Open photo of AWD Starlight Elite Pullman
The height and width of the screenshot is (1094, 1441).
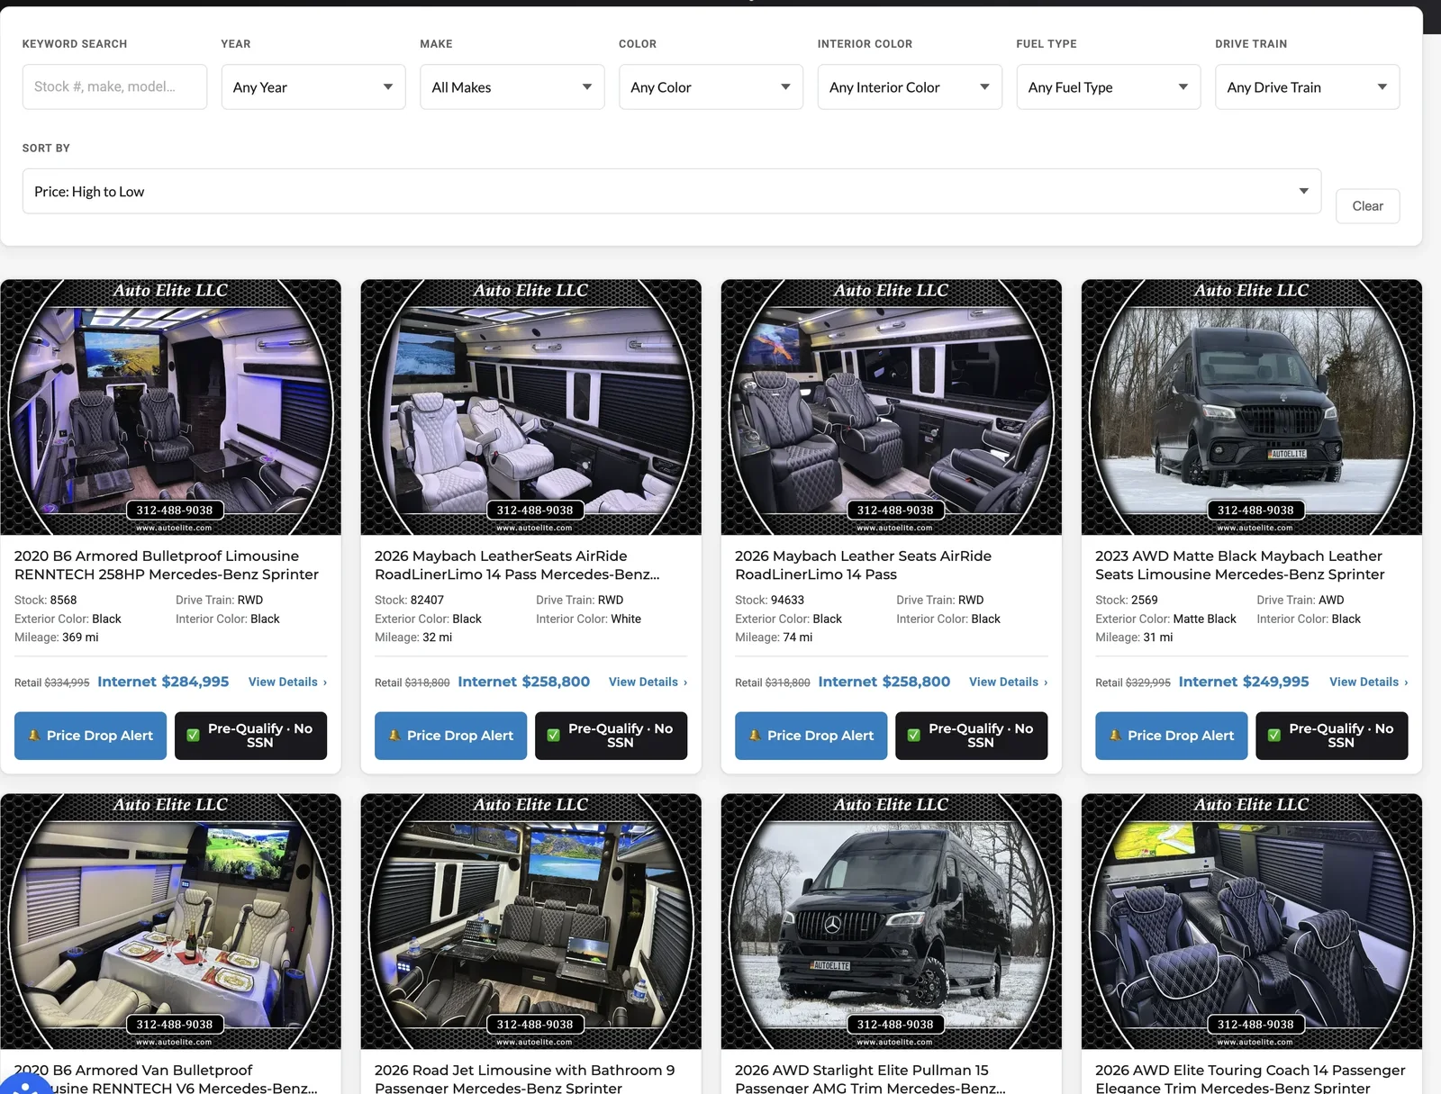coord(891,921)
